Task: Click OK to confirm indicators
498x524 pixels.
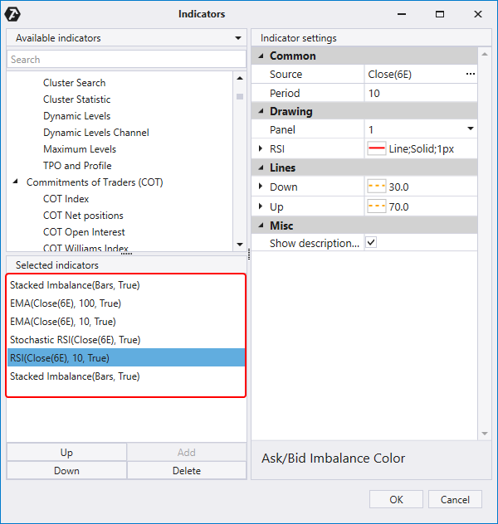Action: click(x=396, y=499)
